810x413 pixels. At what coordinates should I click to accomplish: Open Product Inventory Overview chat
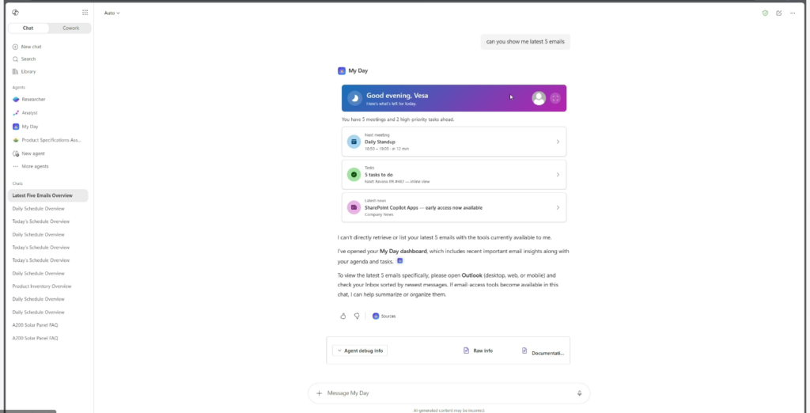42,286
